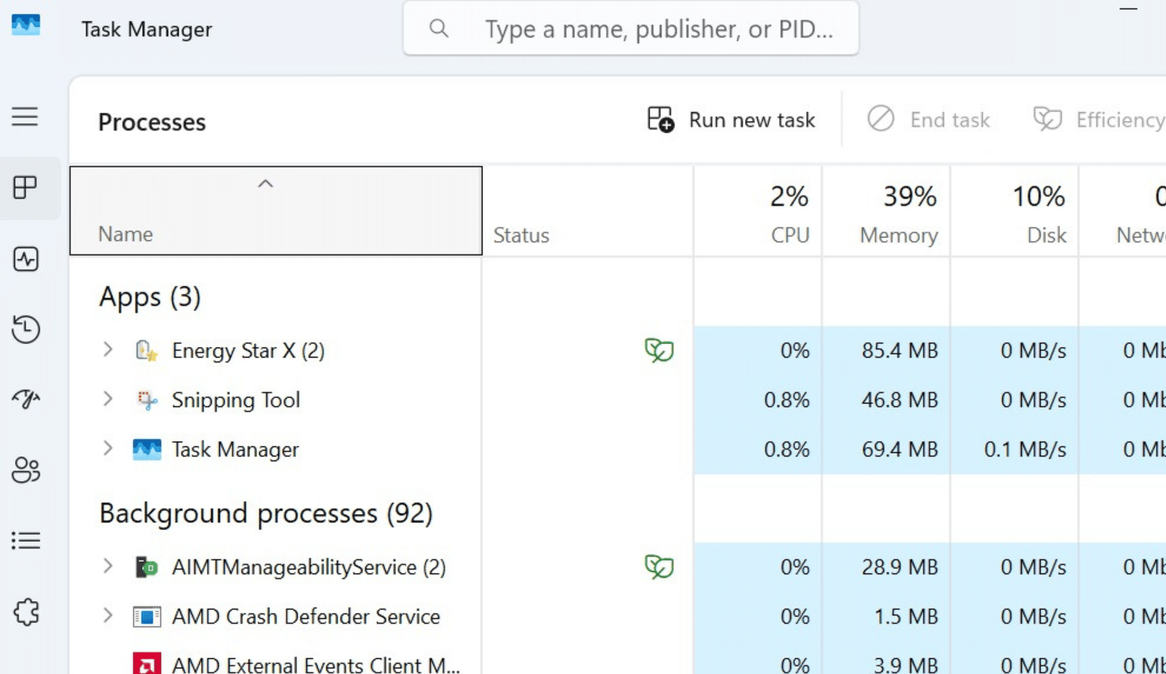Click the Run new task button
This screenshot has height=674, width=1166.
(731, 119)
